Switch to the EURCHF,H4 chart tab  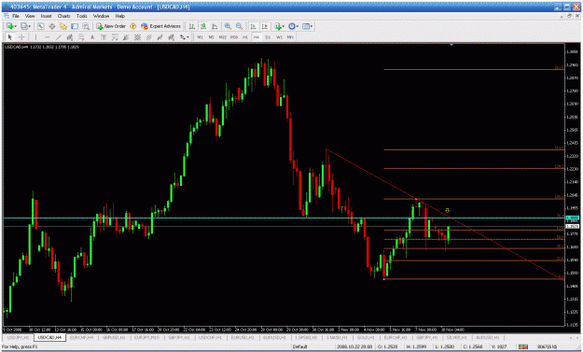click(81, 337)
